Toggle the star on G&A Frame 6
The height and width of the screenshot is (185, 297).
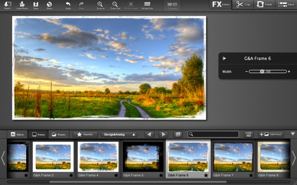206,175
